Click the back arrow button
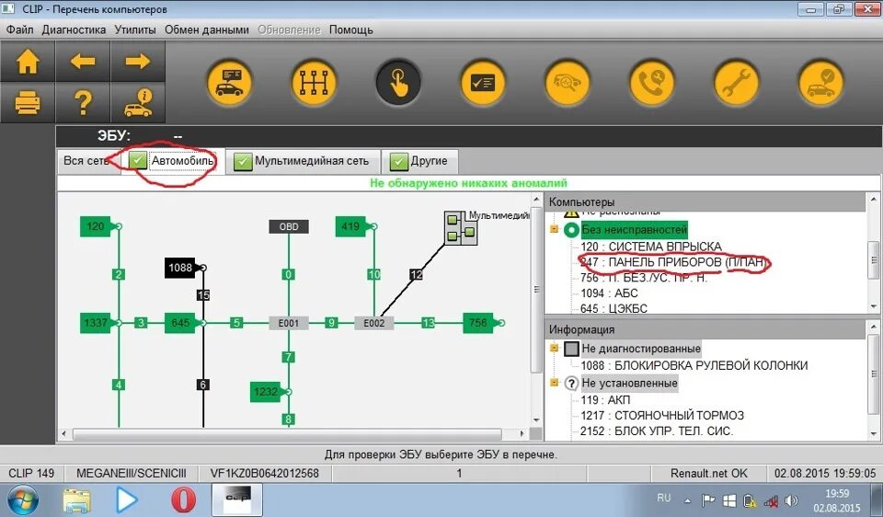This screenshot has width=883, height=517. tap(83, 62)
